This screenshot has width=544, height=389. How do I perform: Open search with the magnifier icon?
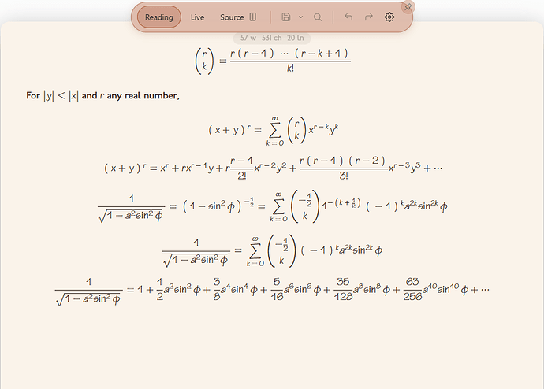(x=318, y=17)
